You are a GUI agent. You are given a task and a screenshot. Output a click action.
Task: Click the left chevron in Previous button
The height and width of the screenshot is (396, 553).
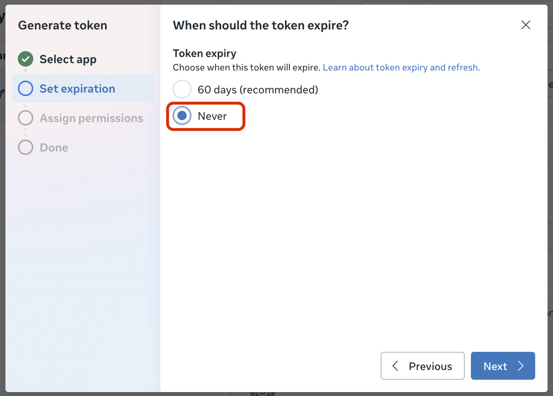[395, 366]
